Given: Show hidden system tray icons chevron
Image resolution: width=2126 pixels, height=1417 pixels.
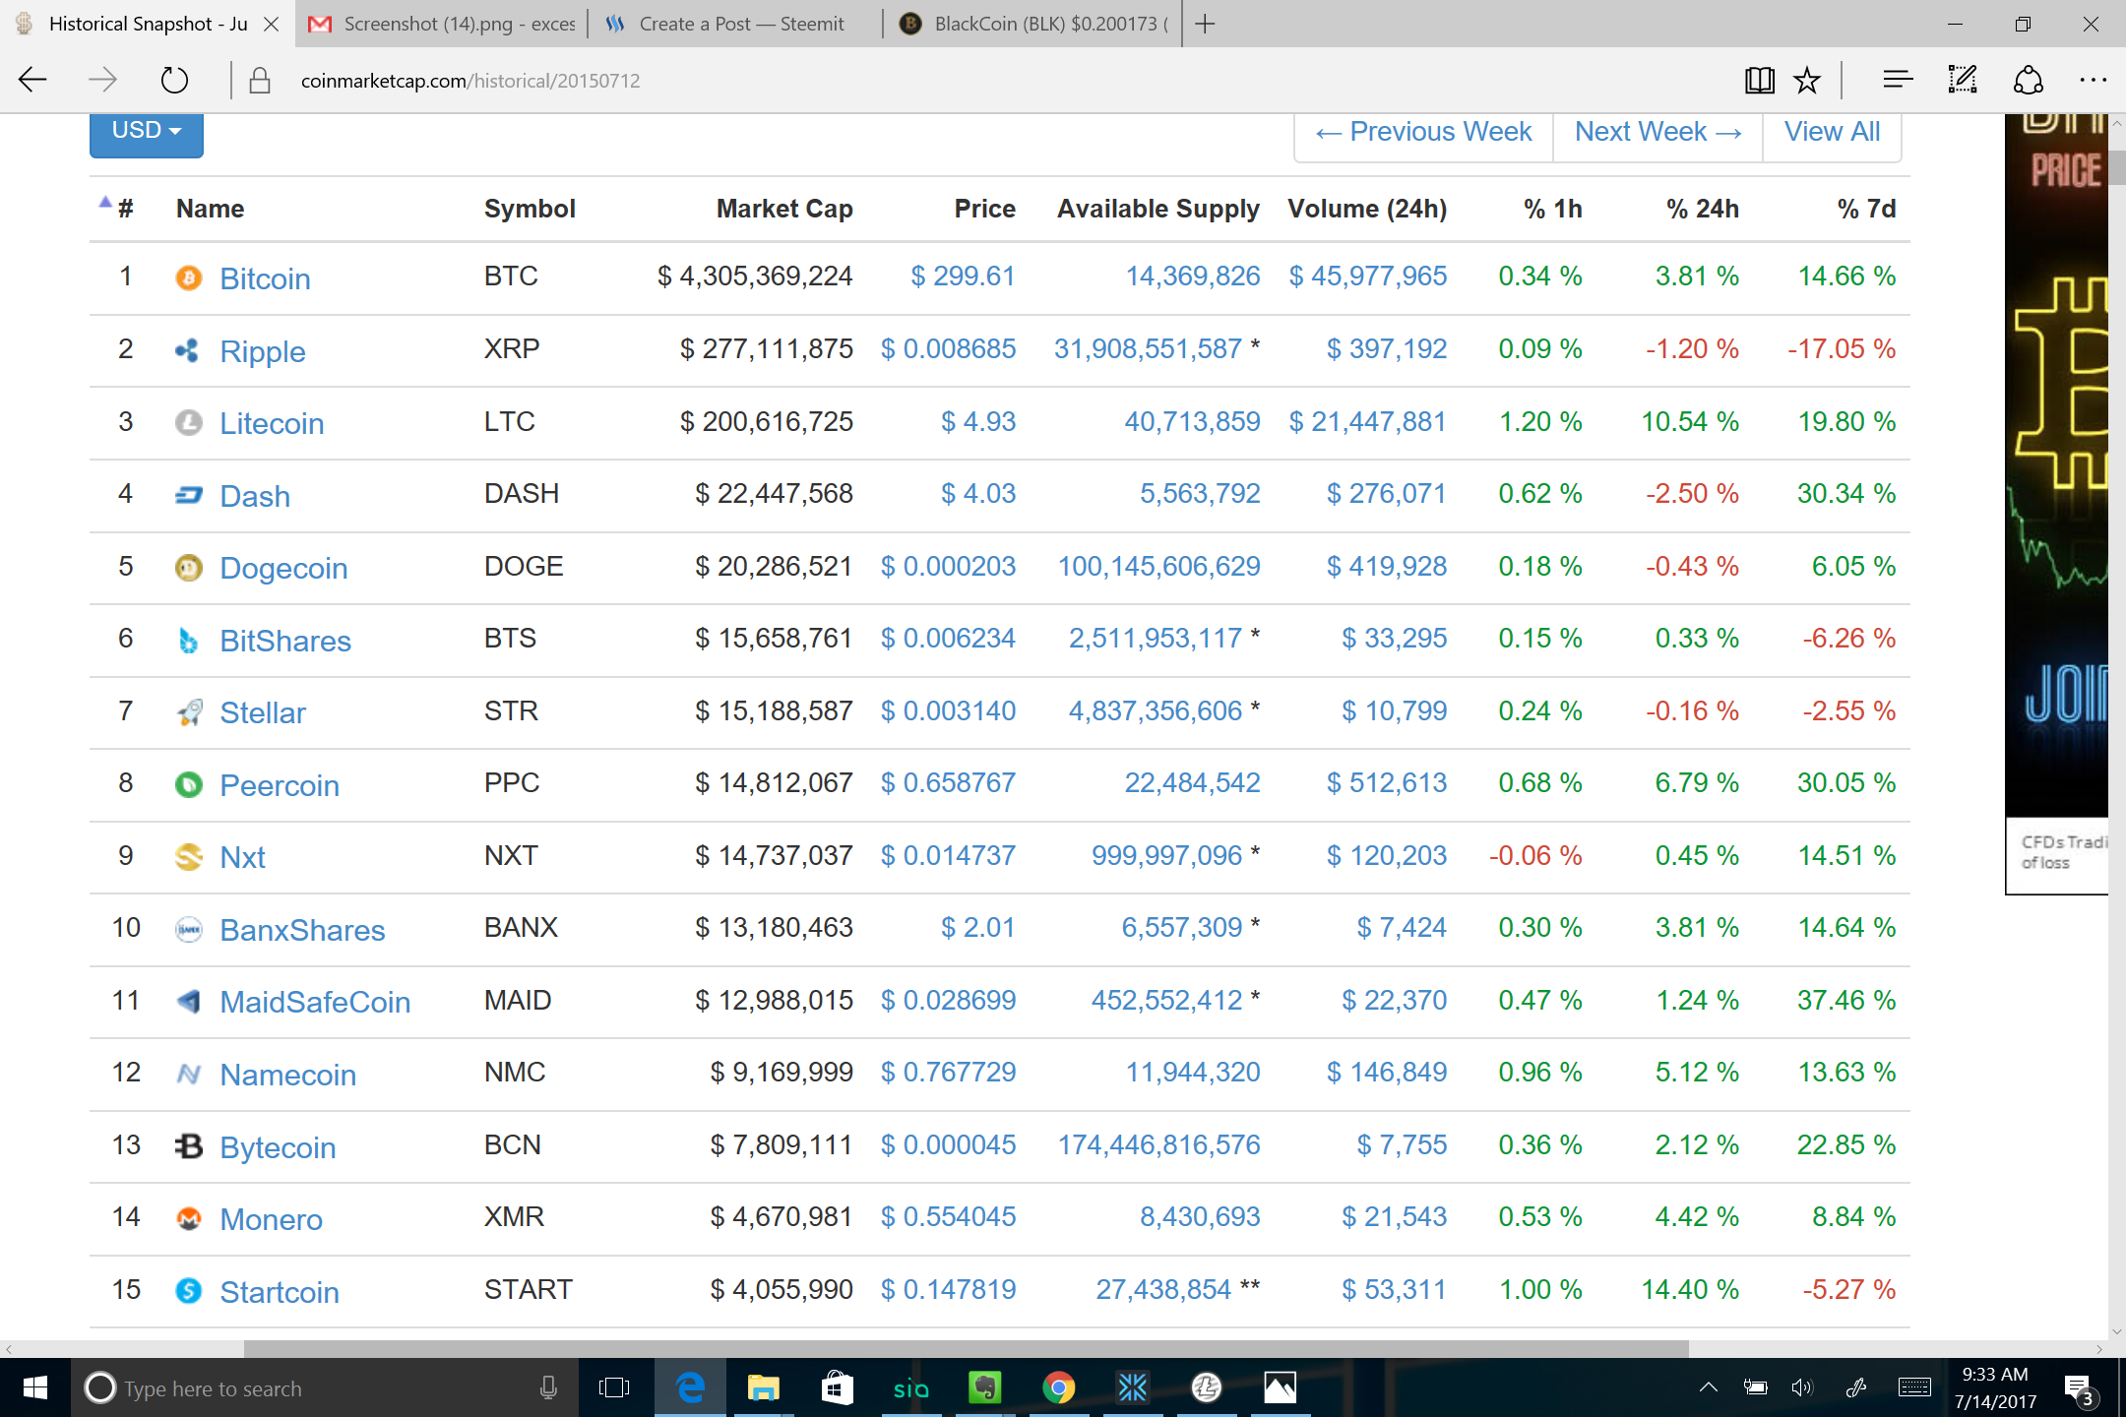Looking at the screenshot, I should click(1709, 1388).
